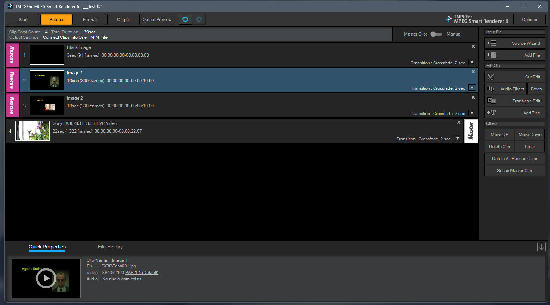Click the 'Image 2' clip name
Screen dimensions: 550x305
click(75, 98)
